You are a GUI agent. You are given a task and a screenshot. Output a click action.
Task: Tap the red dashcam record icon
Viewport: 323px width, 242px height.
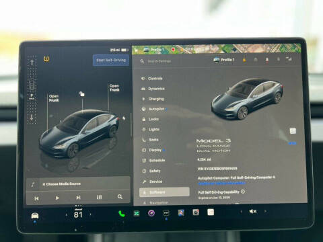[173, 49]
